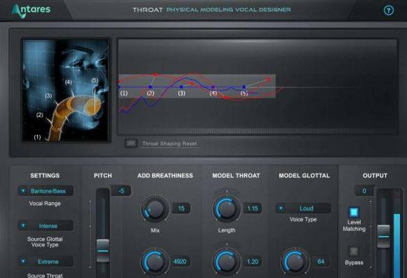Click the Output level slider handle
407x278 pixels.
point(383,236)
